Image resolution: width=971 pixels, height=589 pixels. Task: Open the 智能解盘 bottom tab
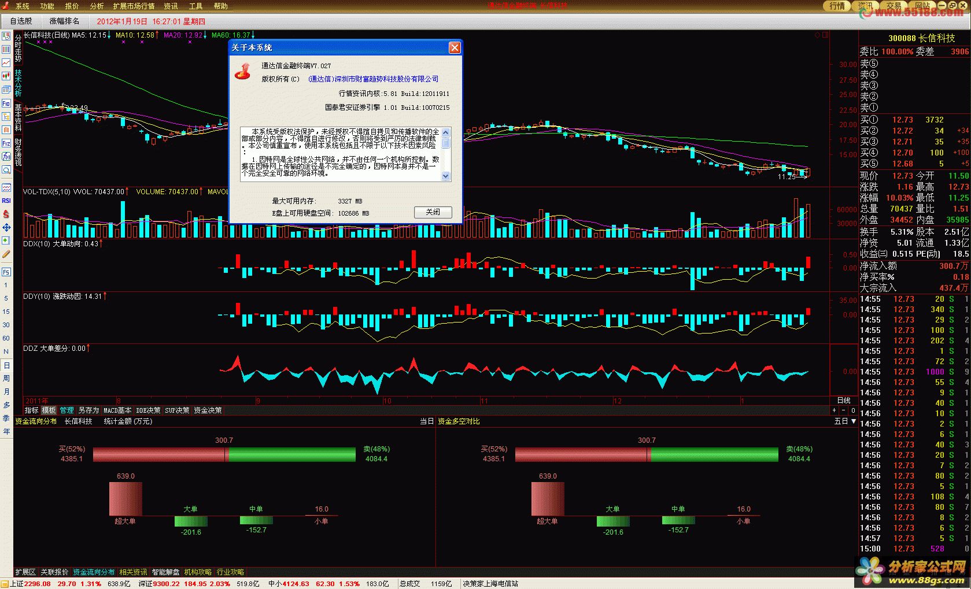(x=166, y=572)
